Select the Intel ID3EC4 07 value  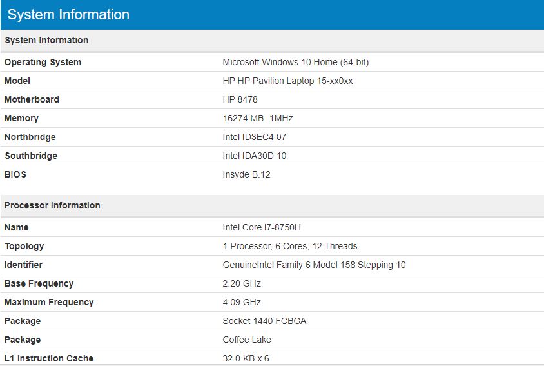[x=255, y=137]
